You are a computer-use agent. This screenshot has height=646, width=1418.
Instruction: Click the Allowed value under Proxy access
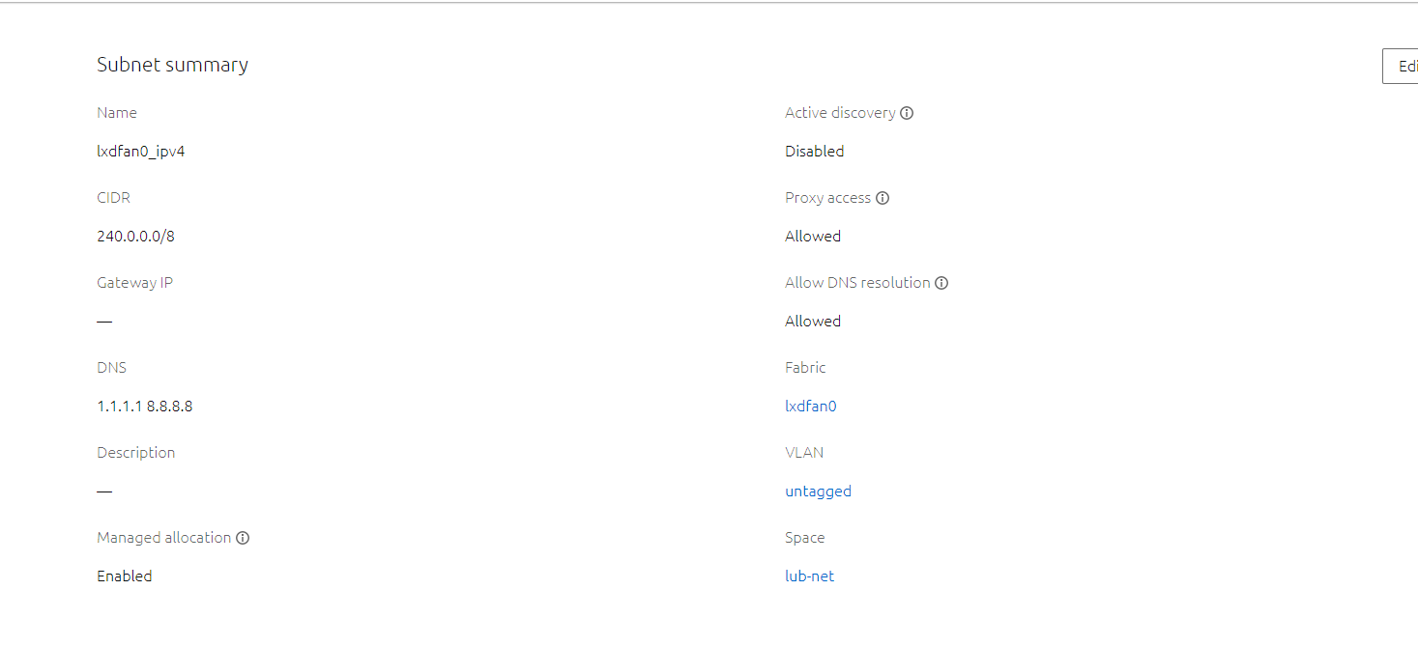(813, 236)
